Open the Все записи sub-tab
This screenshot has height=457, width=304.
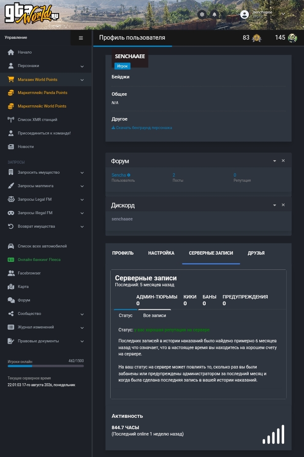coord(155,315)
